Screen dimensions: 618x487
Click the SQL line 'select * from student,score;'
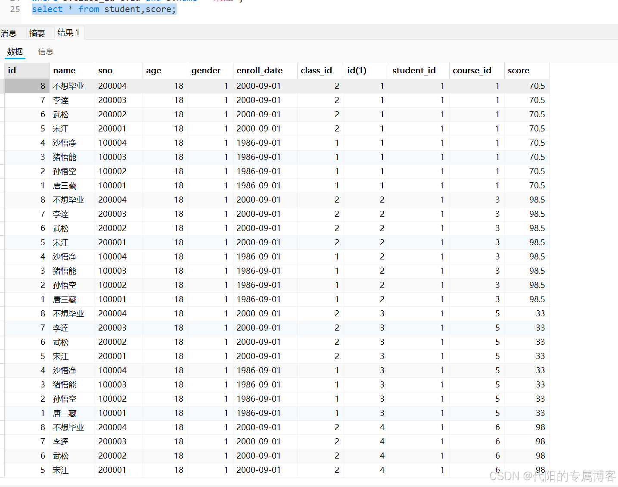104,9
